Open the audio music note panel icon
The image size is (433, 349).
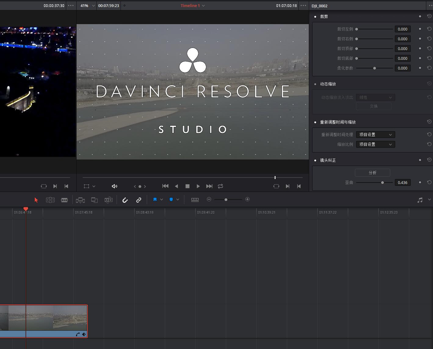[420, 200]
